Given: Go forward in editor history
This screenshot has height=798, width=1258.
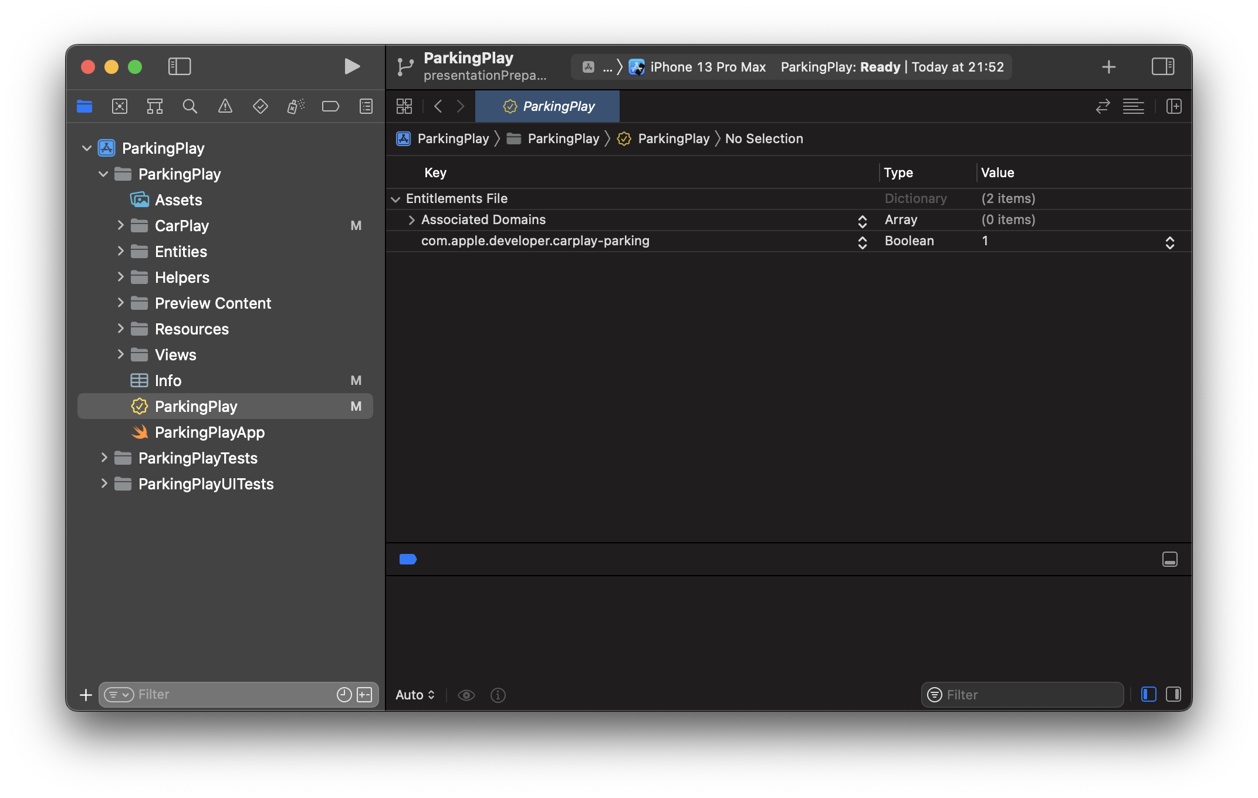Looking at the screenshot, I should [461, 106].
